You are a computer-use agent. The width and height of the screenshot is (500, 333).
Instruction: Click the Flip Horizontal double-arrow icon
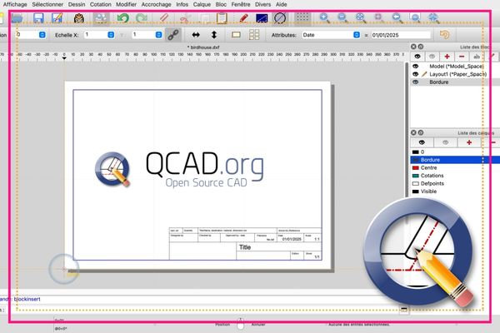pos(196,35)
